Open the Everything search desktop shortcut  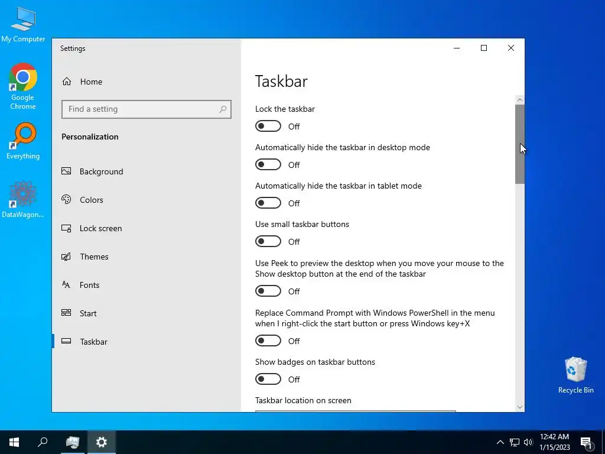23,141
